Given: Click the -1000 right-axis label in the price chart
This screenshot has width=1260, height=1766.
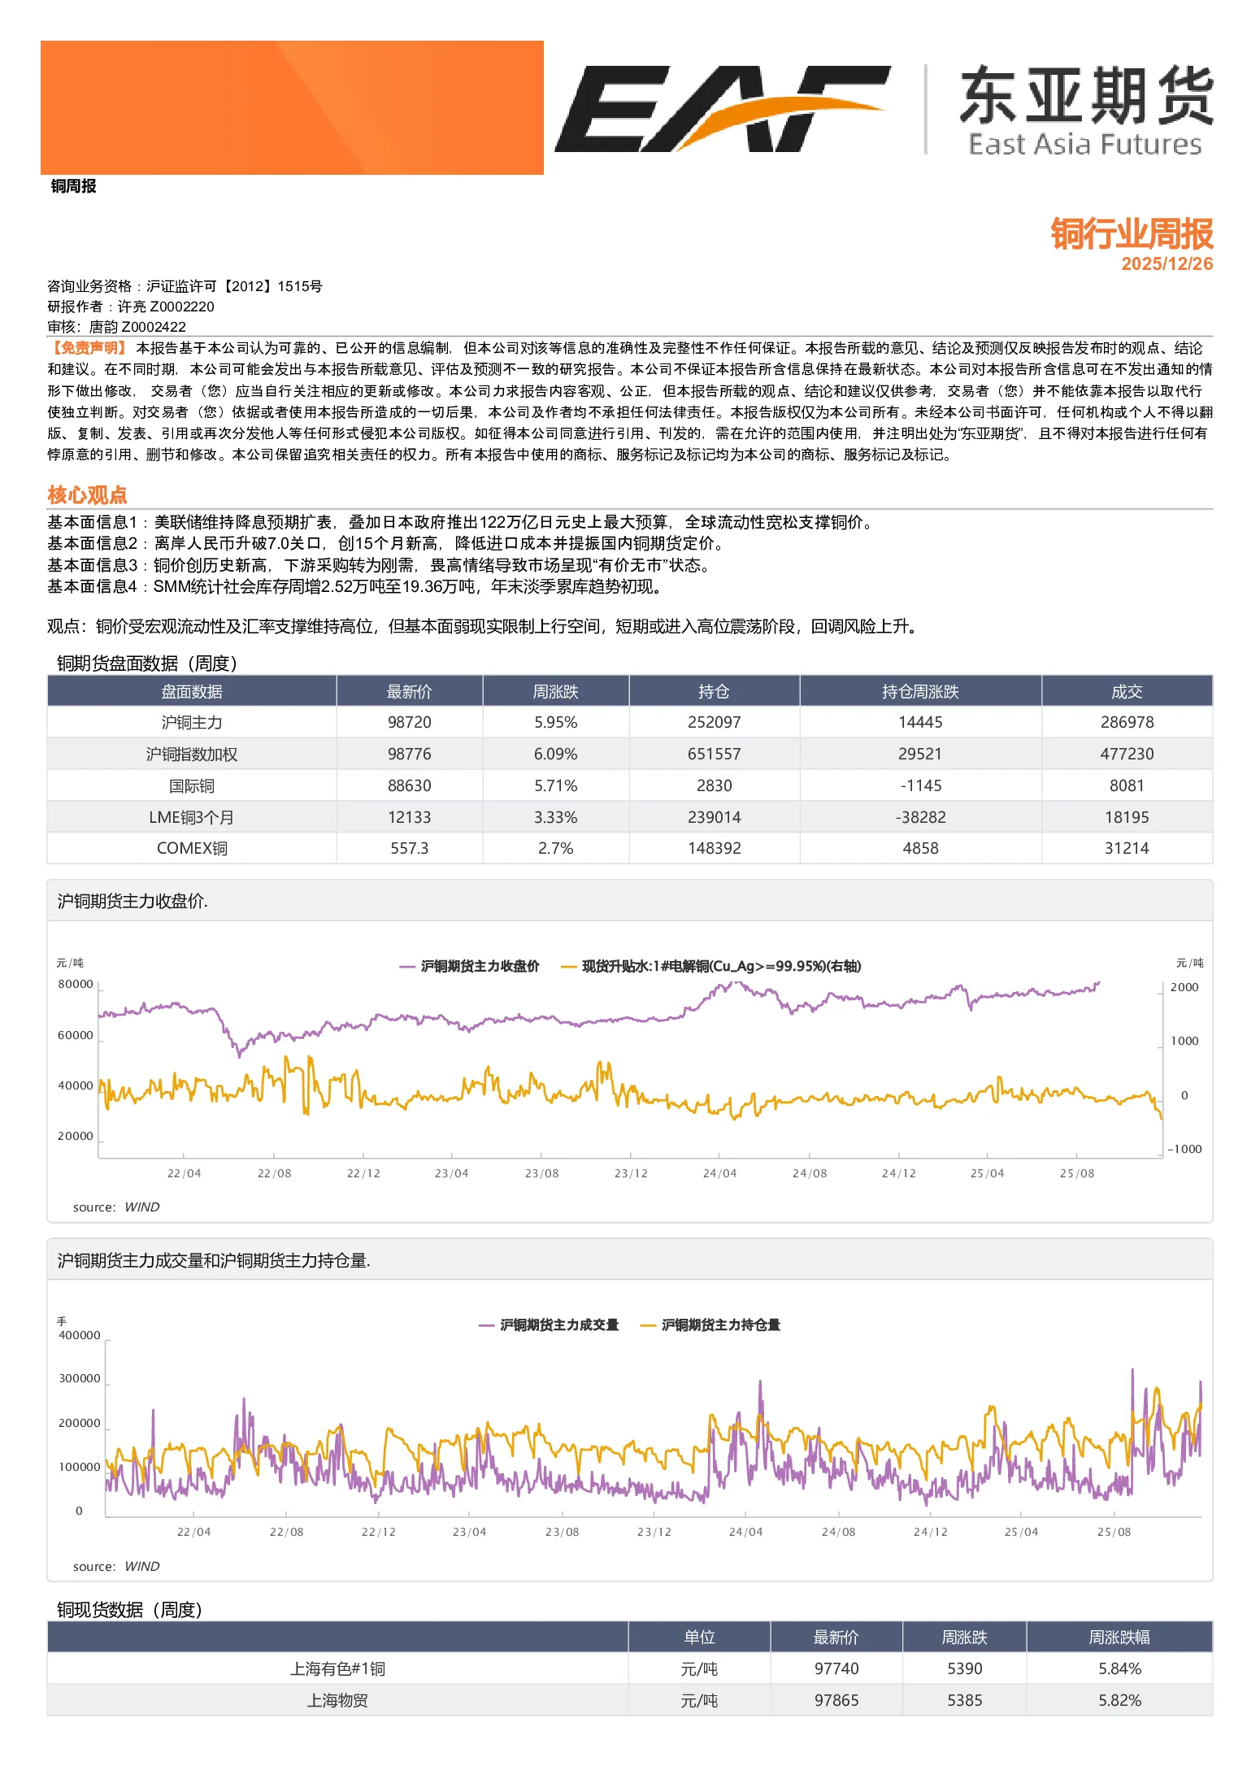Looking at the screenshot, I should click(1185, 1149).
